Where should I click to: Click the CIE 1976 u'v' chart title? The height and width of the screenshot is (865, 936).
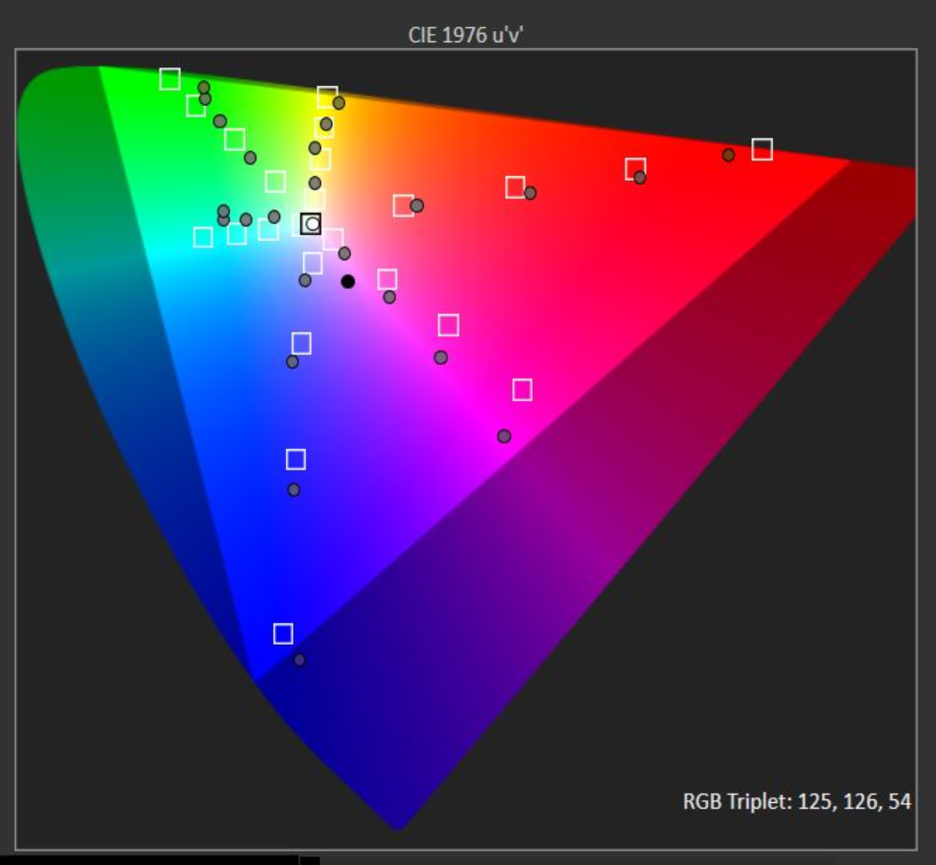pos(466,36)
